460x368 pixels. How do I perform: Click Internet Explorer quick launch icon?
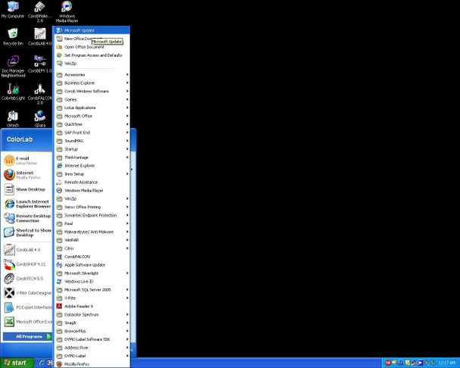[42, 363]
